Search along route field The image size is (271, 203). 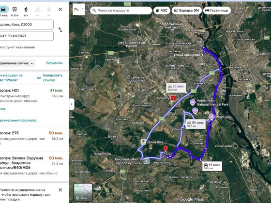[x=121, y=10]
